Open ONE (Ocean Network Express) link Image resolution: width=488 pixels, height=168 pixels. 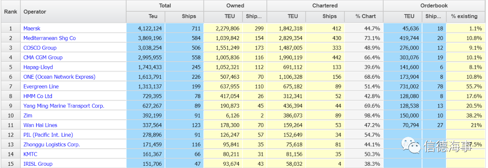pos(59,77)
